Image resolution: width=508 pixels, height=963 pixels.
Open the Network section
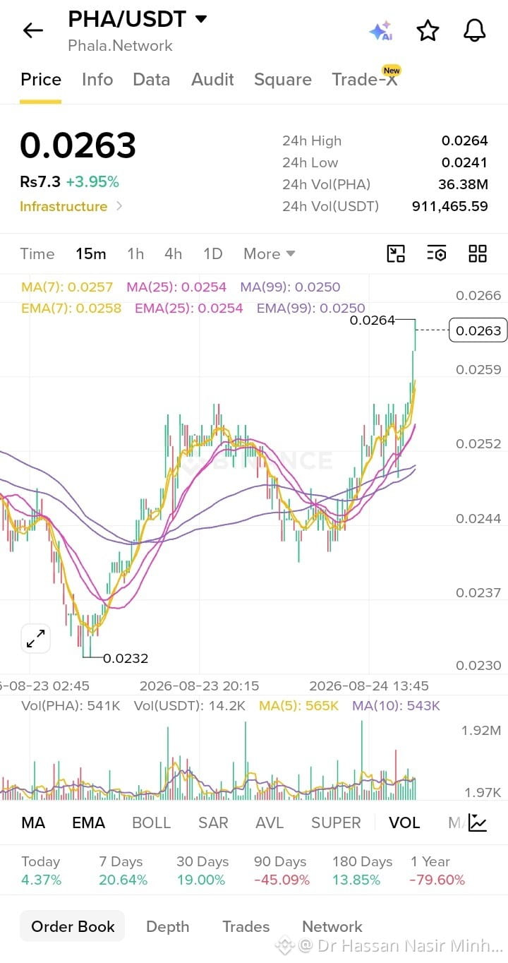[332, 926]
